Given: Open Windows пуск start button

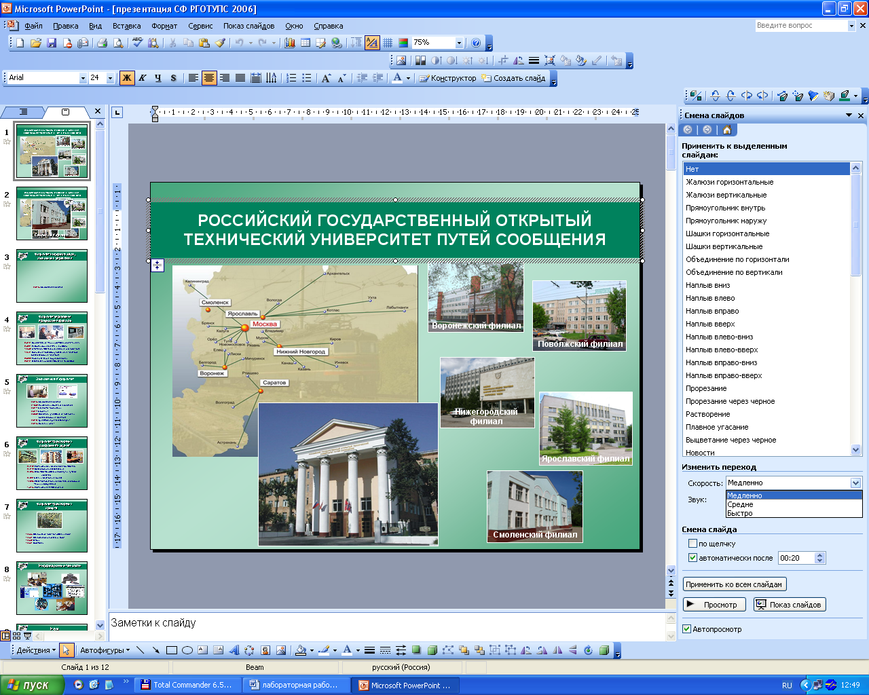Looking at the screenshot, I should tap(32, 685).
